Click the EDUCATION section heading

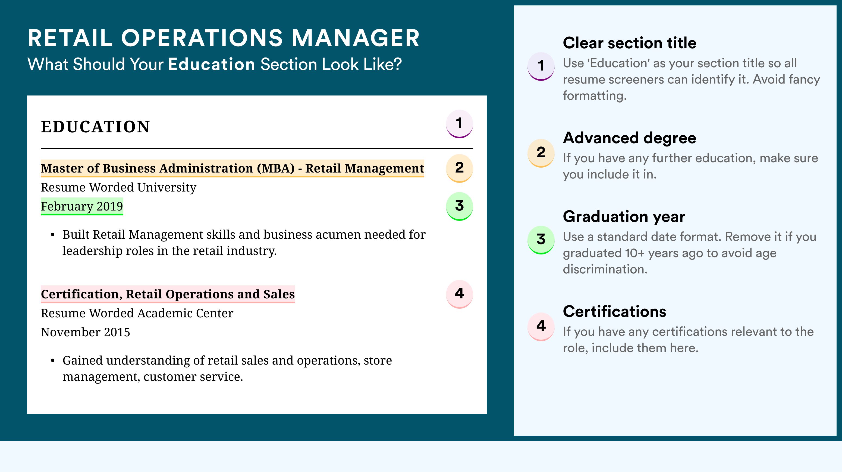[95, 127]
